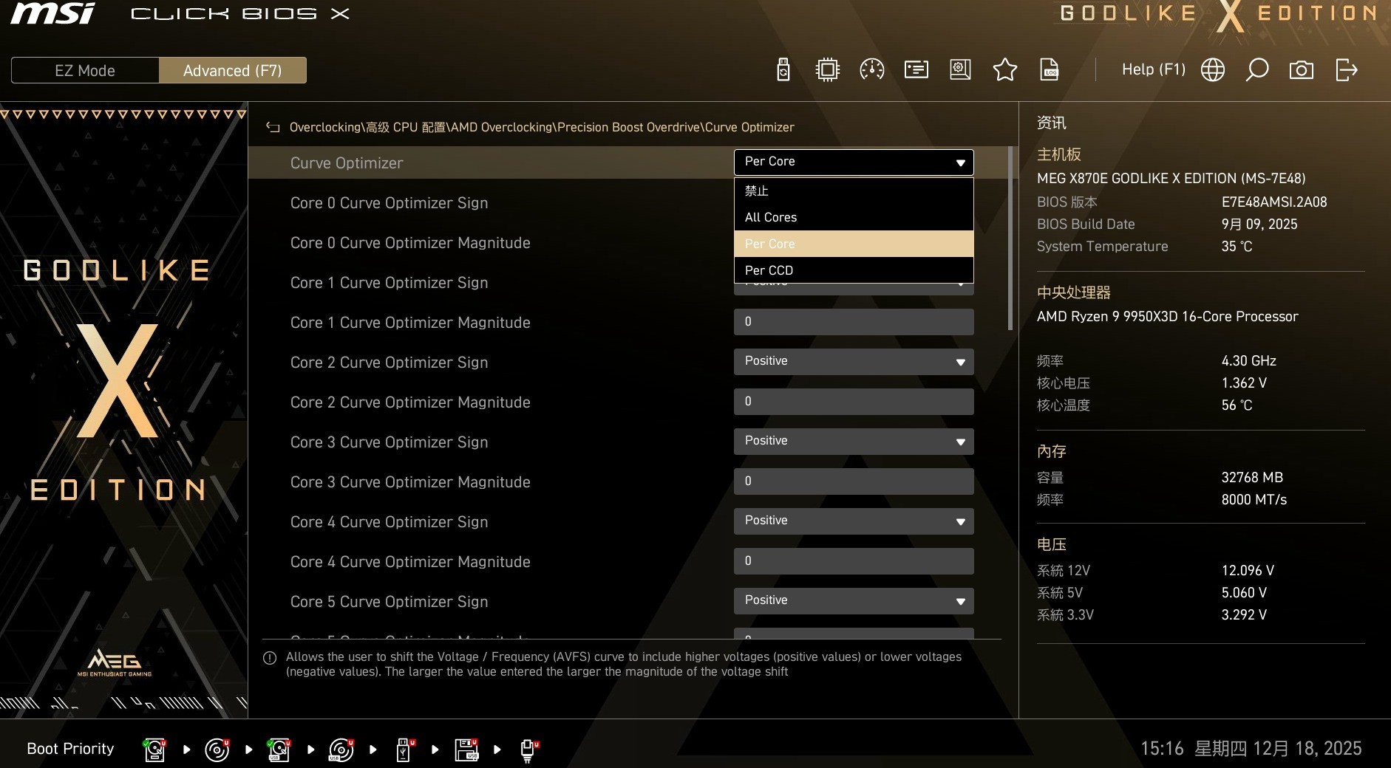Select the USB floppy boot device icon
The width and height of the screenshot is (1391, 768).
466,750
